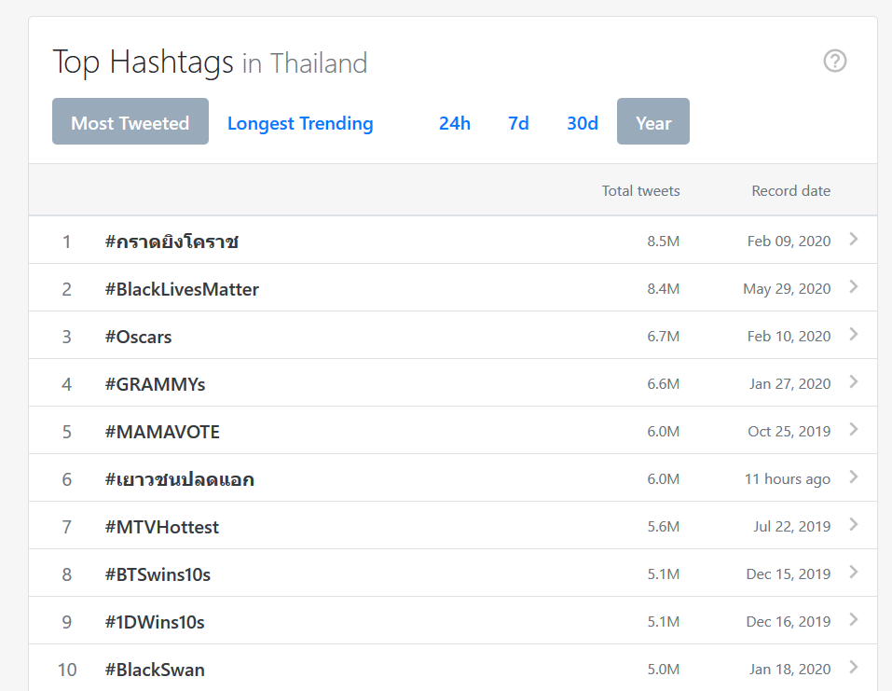
Task: Open the #GRAMMYs hashtag
Action: (x=155, y=384)
